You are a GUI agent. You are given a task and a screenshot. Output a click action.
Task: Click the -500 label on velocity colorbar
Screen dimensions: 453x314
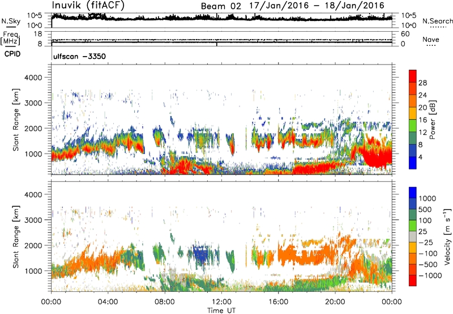click(428, 265)
